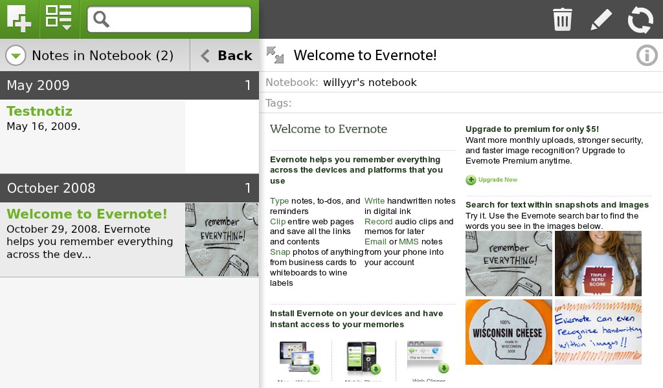Select the October 2008 group header

point(129,188)
